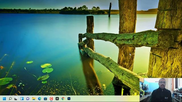Switch to the Camtasia recorder app
This screenshot has width=182, height=102.
[51, 99]
